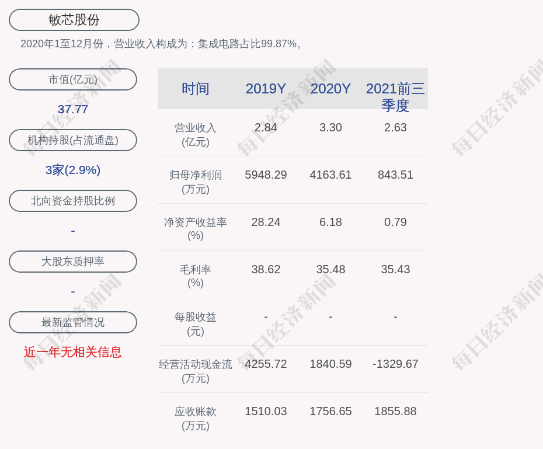Click the 机构持股(占流通盘) label pill
The width and height of the screenshot is (543, 449).
coord(73,140)
